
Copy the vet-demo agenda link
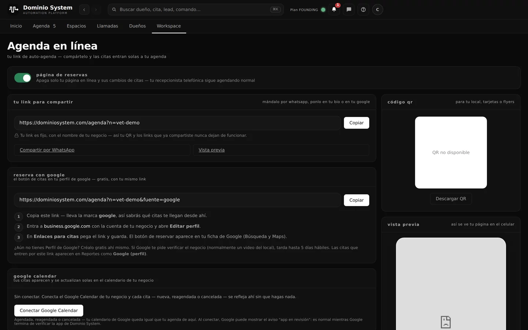[x=356, y=123]
